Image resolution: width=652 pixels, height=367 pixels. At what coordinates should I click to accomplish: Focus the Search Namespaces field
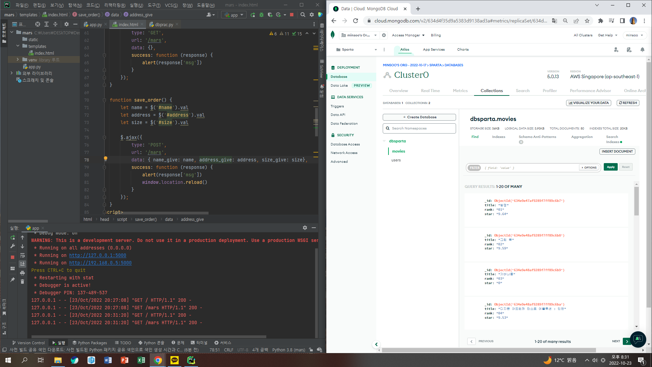419,128
